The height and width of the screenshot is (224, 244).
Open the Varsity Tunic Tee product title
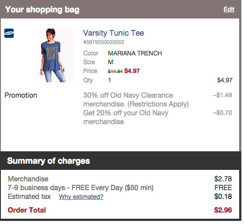(x=113, y=33)
